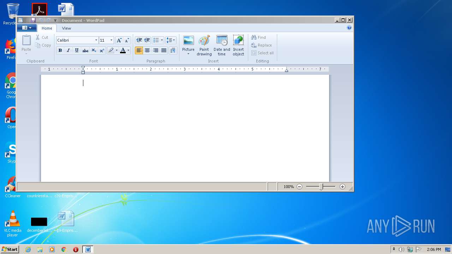Click Replace in the Editing group
The height and width of the screenshot is (254, 452).
(x=261, y=45)
